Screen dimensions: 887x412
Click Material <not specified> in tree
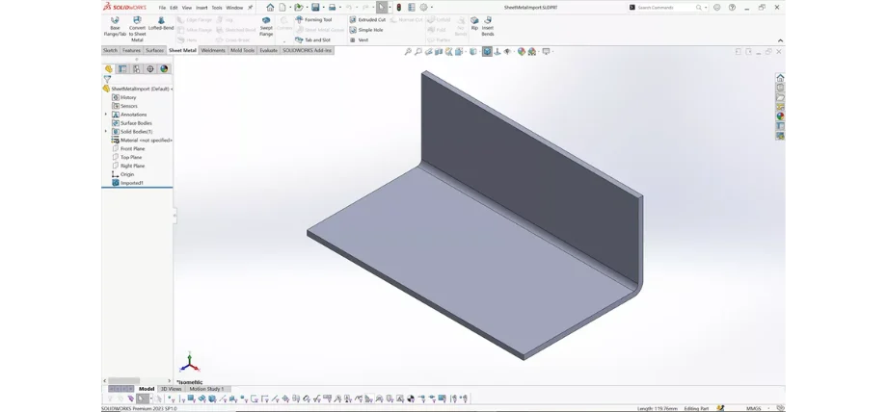tap(142, 141)
